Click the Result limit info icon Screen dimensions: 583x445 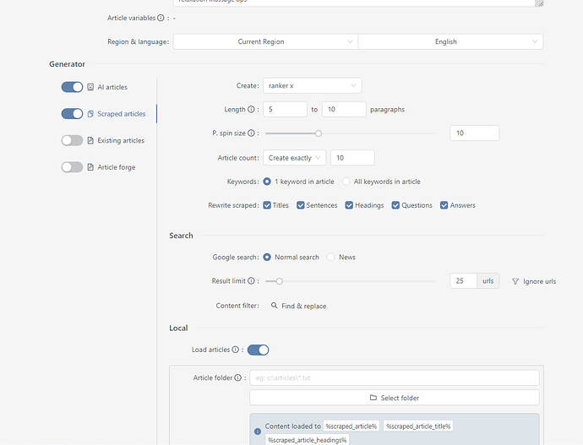tap(251, 281)
